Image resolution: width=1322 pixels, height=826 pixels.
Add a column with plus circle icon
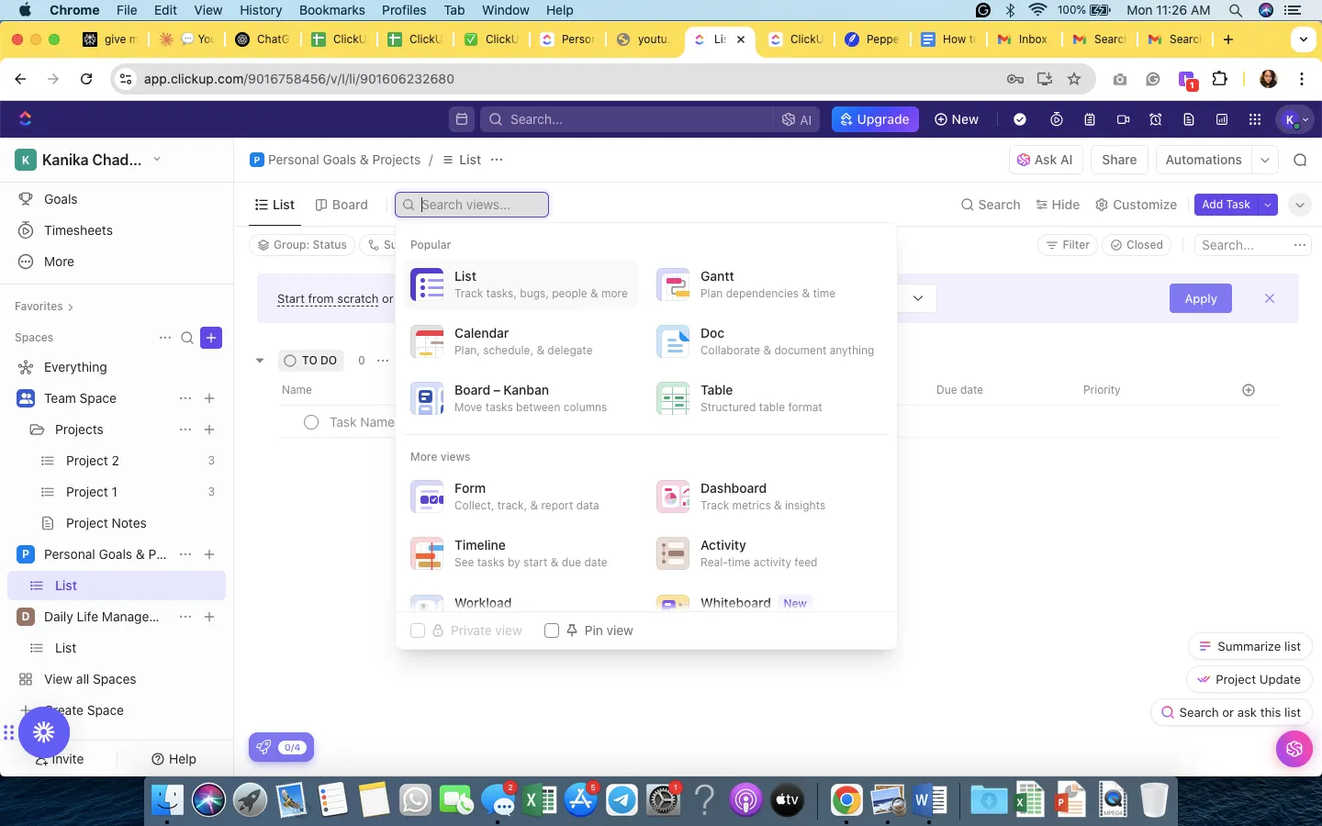1249,390
